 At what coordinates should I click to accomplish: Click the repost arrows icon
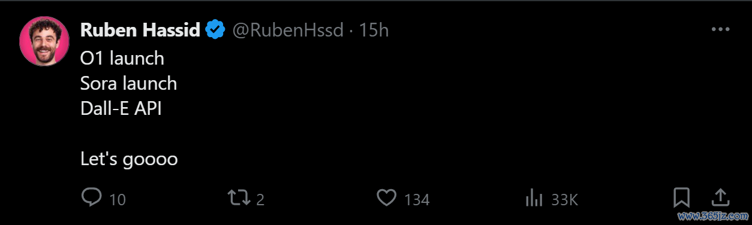click(x=239, y=198)
